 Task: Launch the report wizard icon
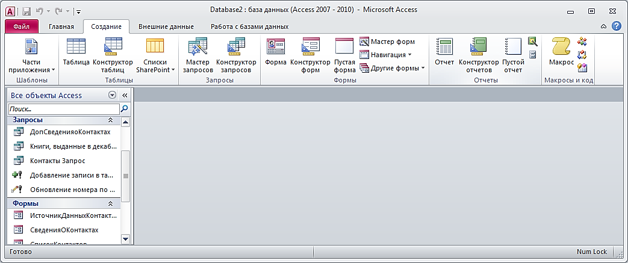click(x=532, y=42)
